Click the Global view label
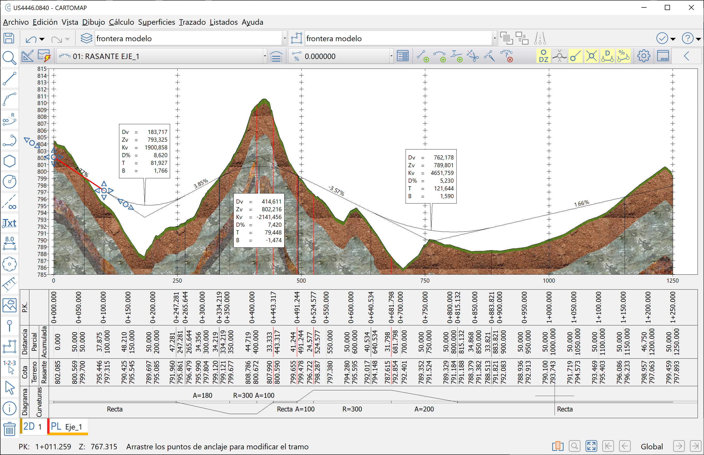This screenshot has height=455, width=704. (x=651, y=446)
